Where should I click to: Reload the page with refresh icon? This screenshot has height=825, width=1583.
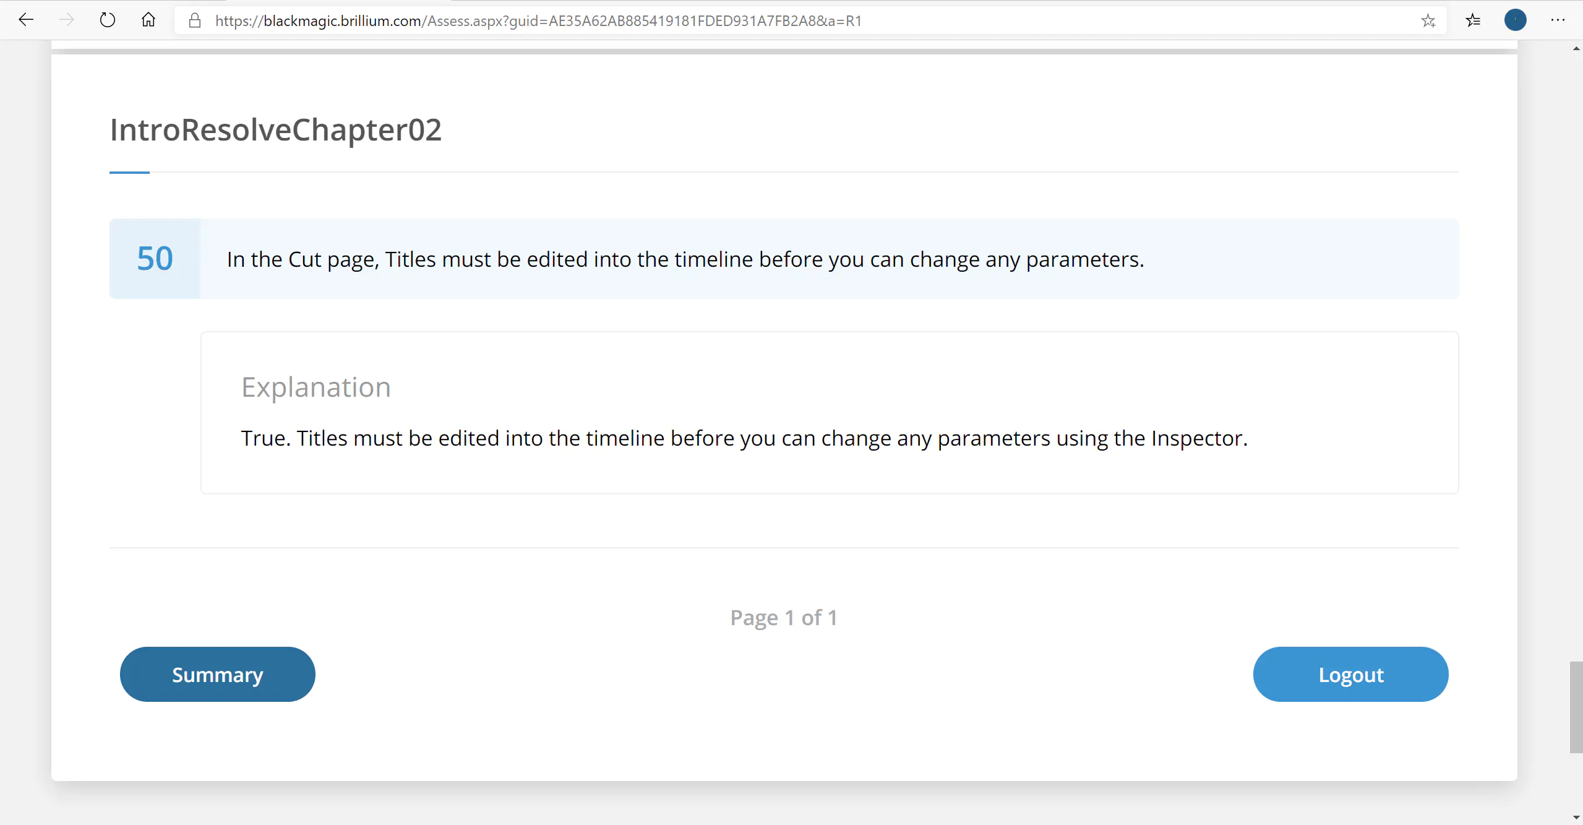tap(107, 20)
